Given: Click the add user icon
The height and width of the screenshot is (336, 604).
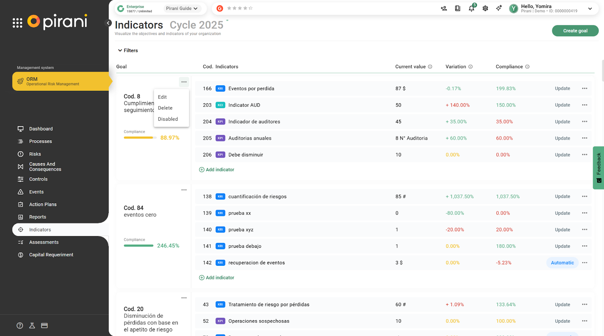Looking at the screenshot, I should 444,8.
